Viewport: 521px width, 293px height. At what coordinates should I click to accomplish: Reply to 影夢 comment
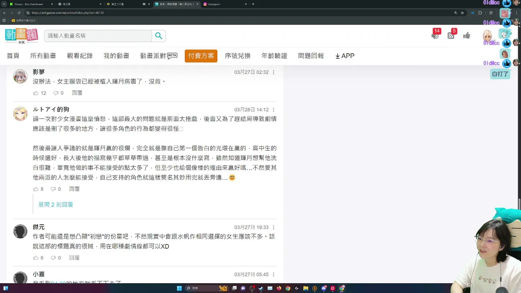pos(77,93)
